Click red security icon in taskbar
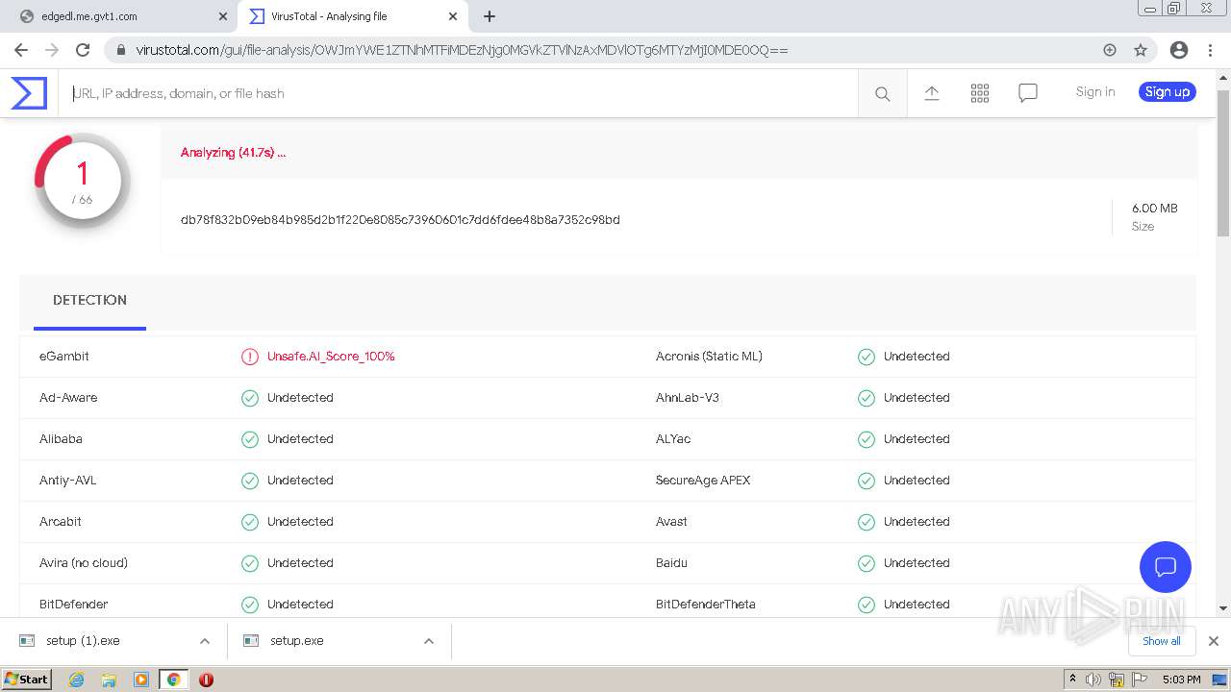This screenshot has width=1231, height=692. tap(206, 680)
